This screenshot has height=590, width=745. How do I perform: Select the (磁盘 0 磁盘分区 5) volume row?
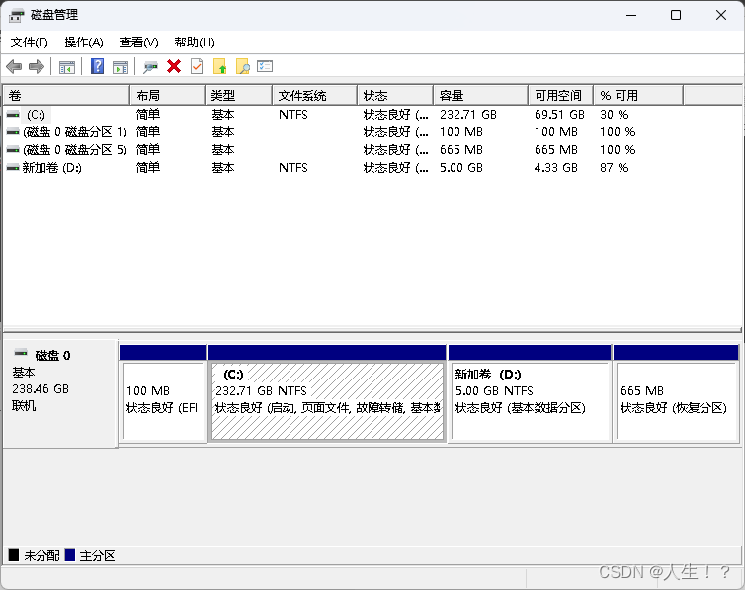(x=74, y=150)
